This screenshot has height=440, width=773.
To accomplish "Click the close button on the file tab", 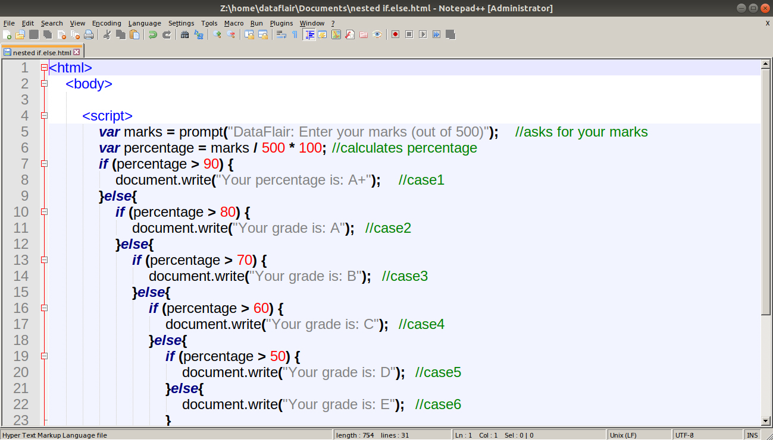I will [x=76, y=52].
